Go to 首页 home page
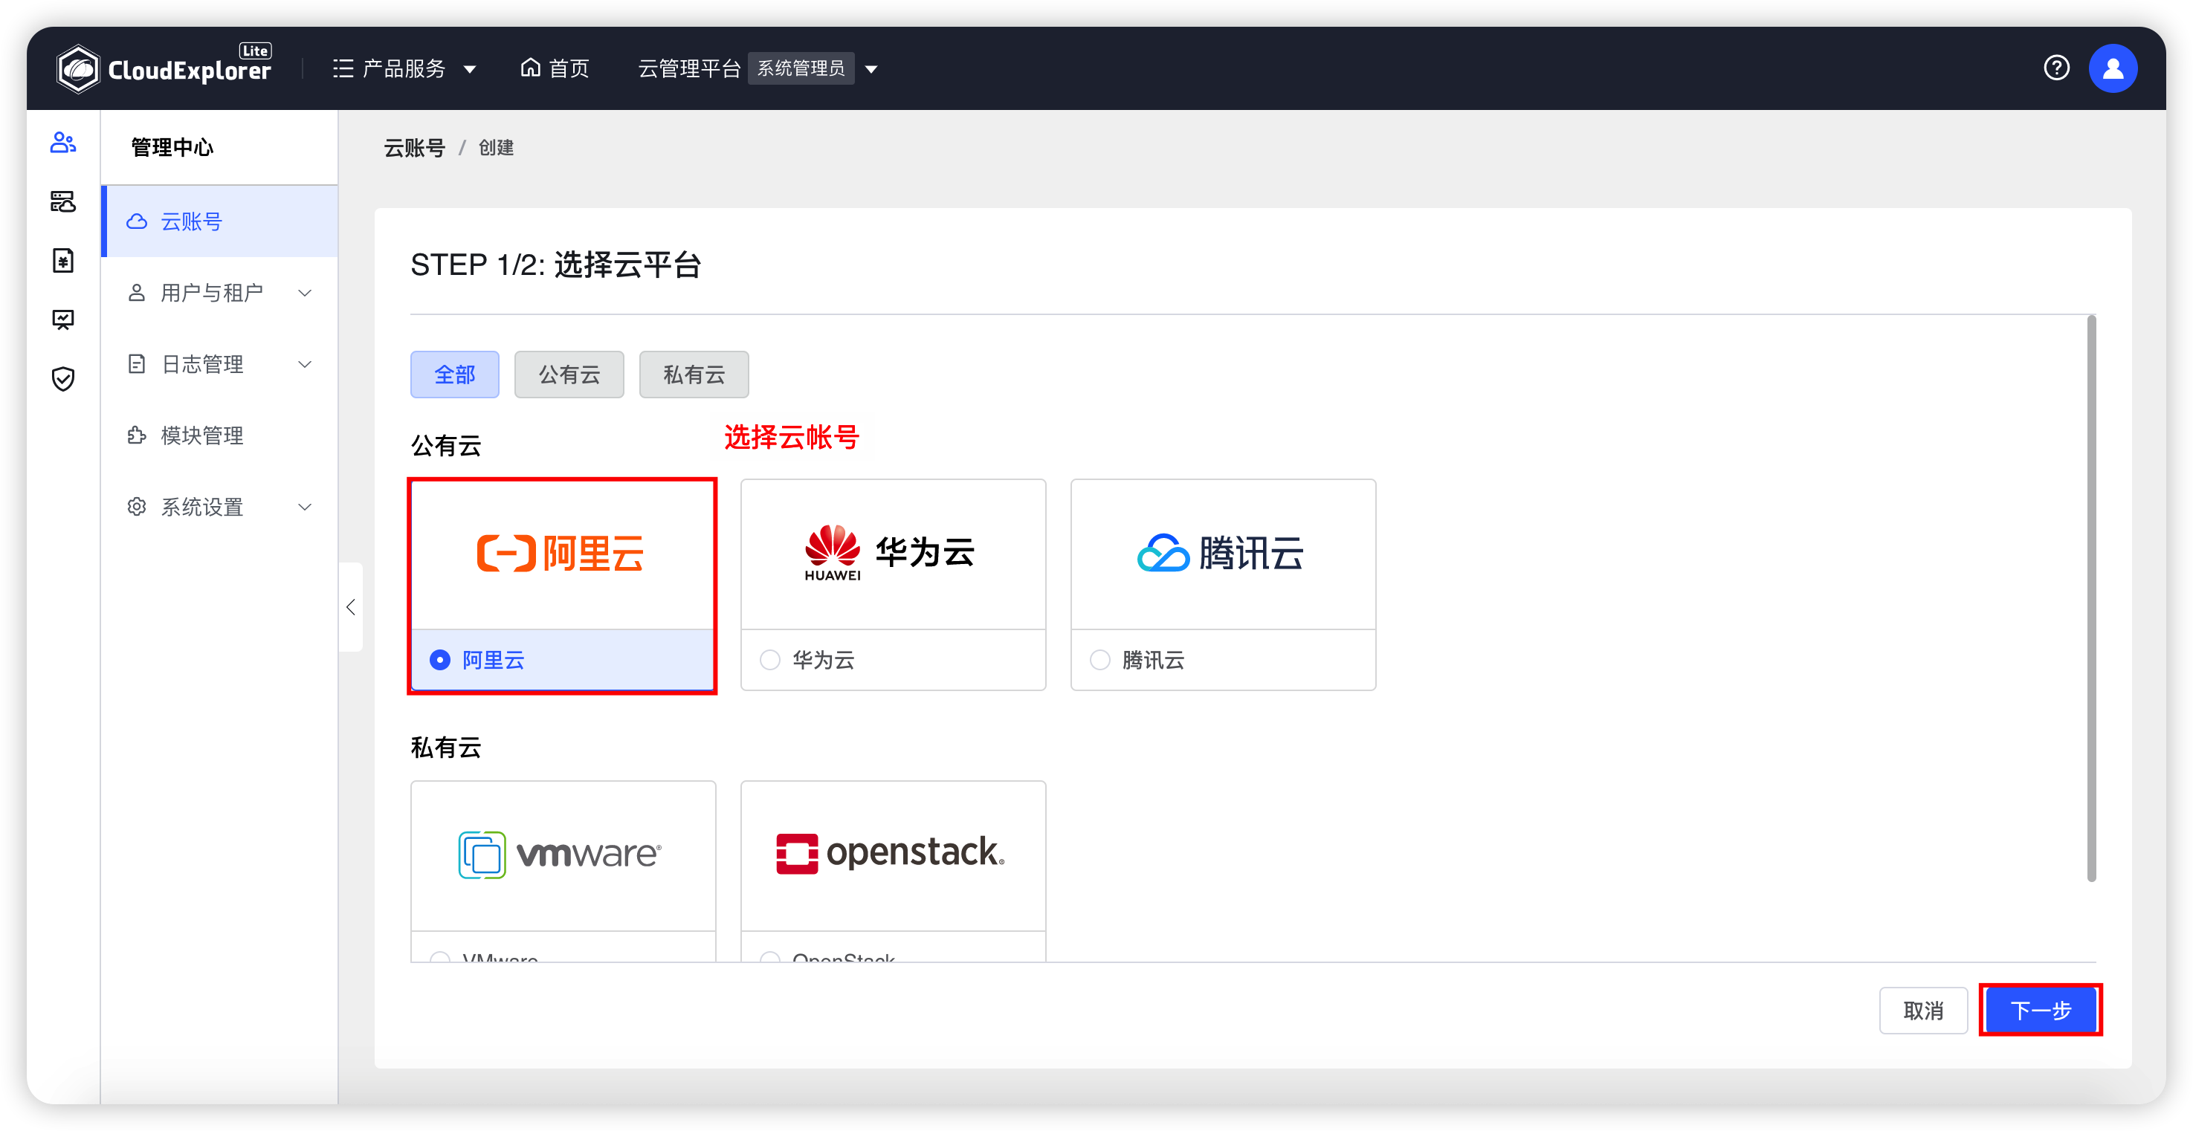 (x=555, y=68)
